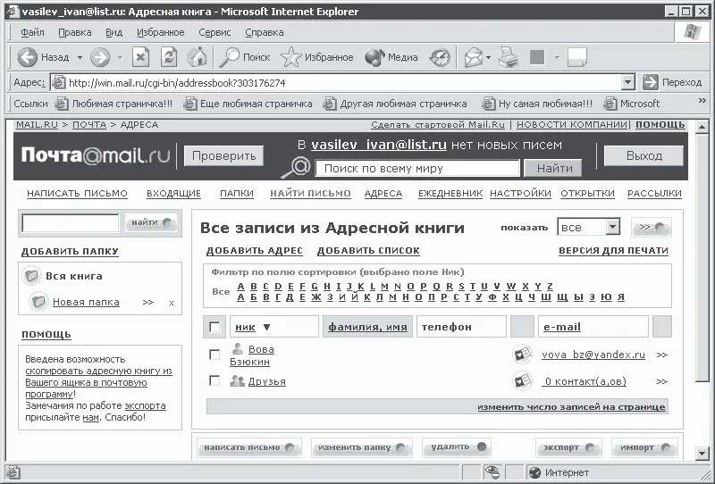Click the >> arrows in vova_bz@yandex.ru row

[x=661, y=355]
